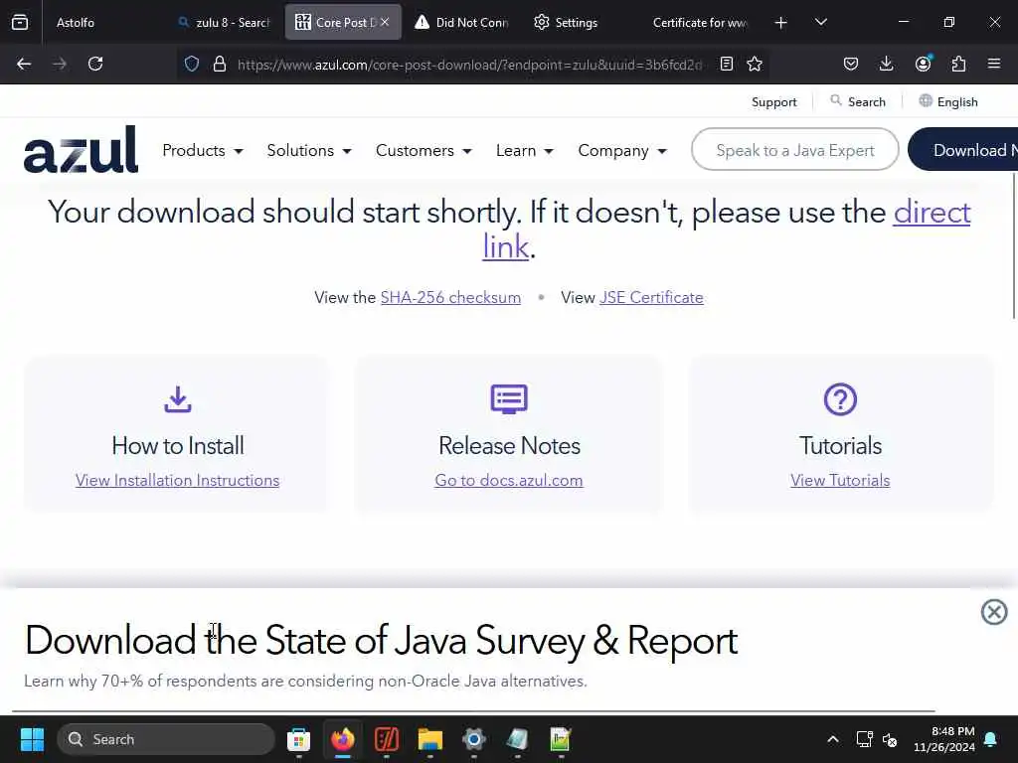Show hidden system tray icons
Viewport: 1018px width, 763px height.
[x=832, y=739]
